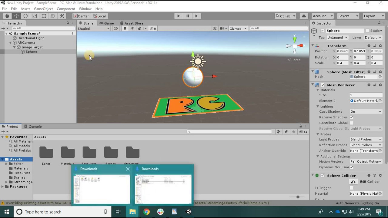Switch to the Game tab
Viewport: 388px width, 218px height.
(x=106, y=23)
